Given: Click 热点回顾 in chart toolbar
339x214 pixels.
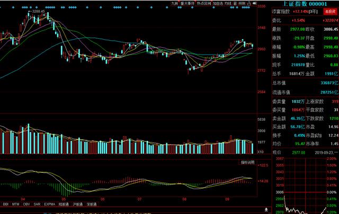Looking at the screenshot, I should tap(203, 3).
